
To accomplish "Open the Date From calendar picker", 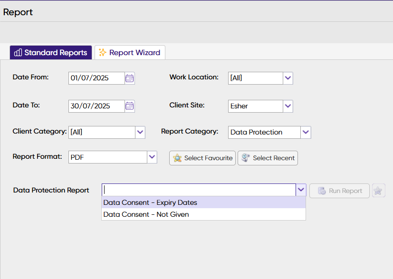I will (130, 78).
